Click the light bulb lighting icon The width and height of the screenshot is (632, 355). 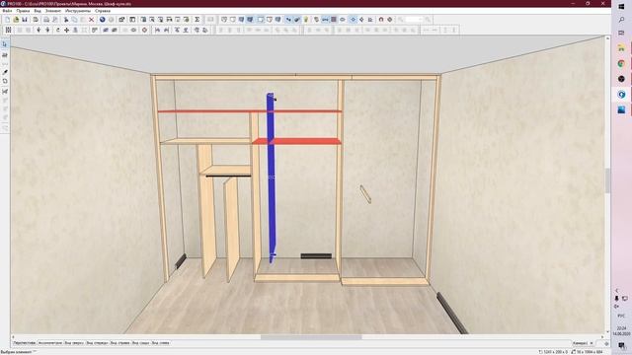[x=306, y=20]
